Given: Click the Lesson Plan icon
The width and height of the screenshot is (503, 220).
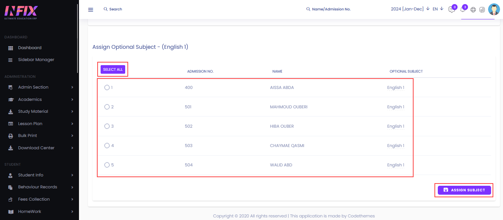Looking at the screenshot, I should pyautogui.click(x=11, y=124).
